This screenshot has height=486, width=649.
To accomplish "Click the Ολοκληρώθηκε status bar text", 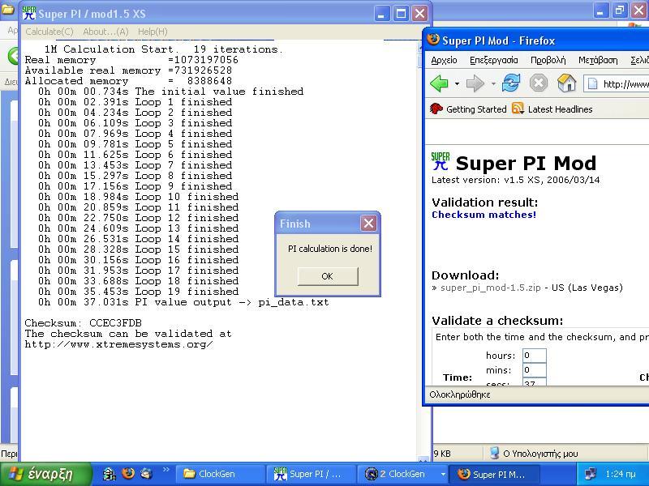I will pos(459,394).
